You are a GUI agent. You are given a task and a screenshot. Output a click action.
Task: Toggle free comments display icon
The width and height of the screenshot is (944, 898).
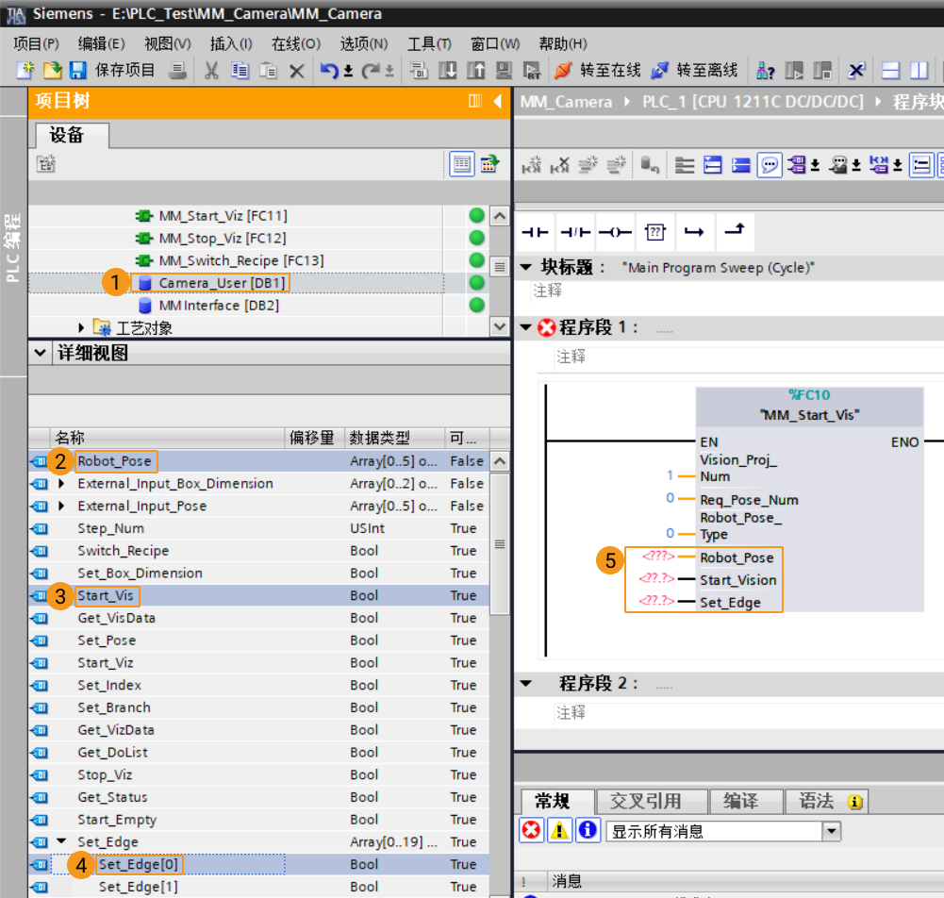pos(770,164)
